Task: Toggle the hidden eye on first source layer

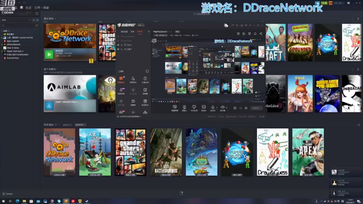Action: [x=118, y=37]
